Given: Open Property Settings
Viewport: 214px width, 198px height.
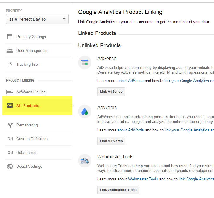Looking at the screenshot, I should [x=31, y=37].
